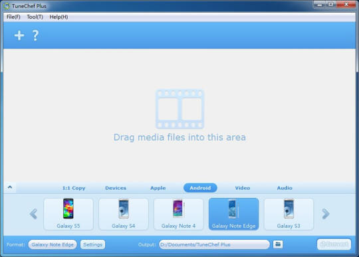The image size is (359, 257).
Task: Open the Tool menu
Action: coord(35,17)
